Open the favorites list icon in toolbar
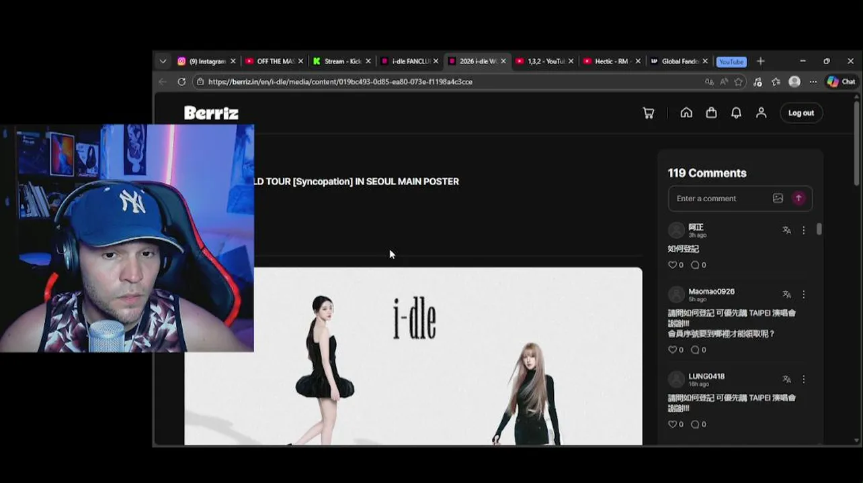This screenshot has height=483, width=863. coord(776,82)
